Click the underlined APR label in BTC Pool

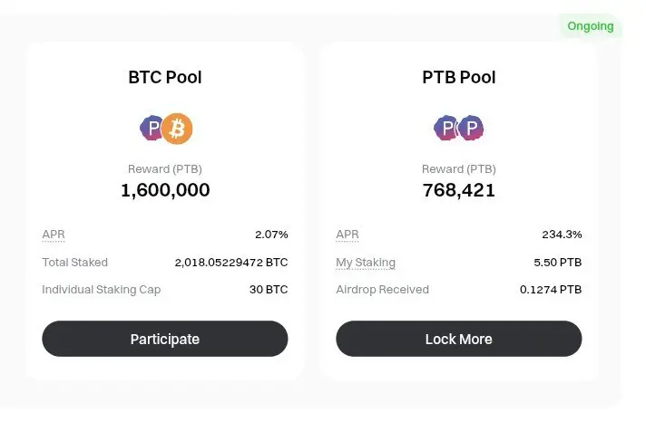[x=54, y=235]
